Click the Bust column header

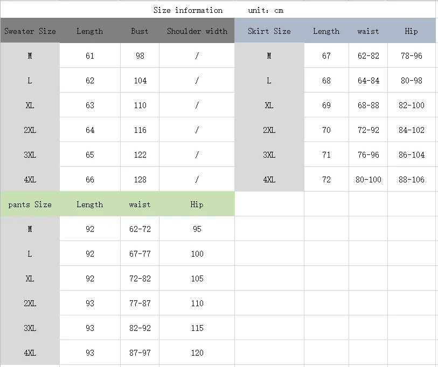coord(140,31)
